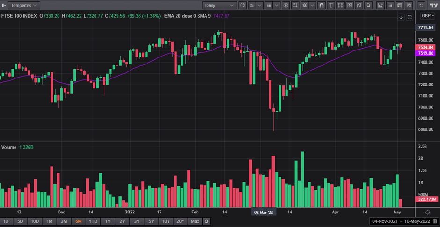This screenshot has width=440, height=227.
Task: Toggle the magnet snap tool
Action: (x=322, y=5)
